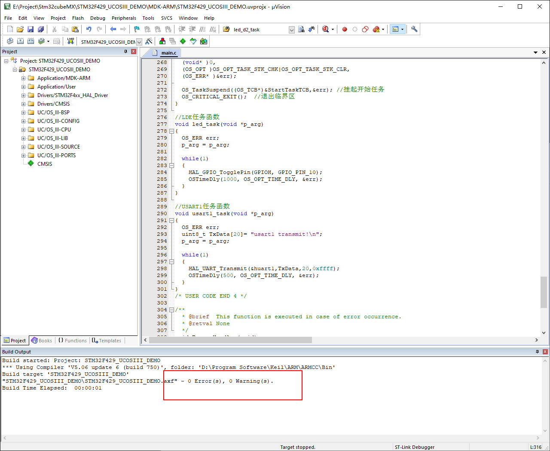Open the target selection dropdown
The width and height of the screenshot is (550, 451).
(x=139, y=42)
